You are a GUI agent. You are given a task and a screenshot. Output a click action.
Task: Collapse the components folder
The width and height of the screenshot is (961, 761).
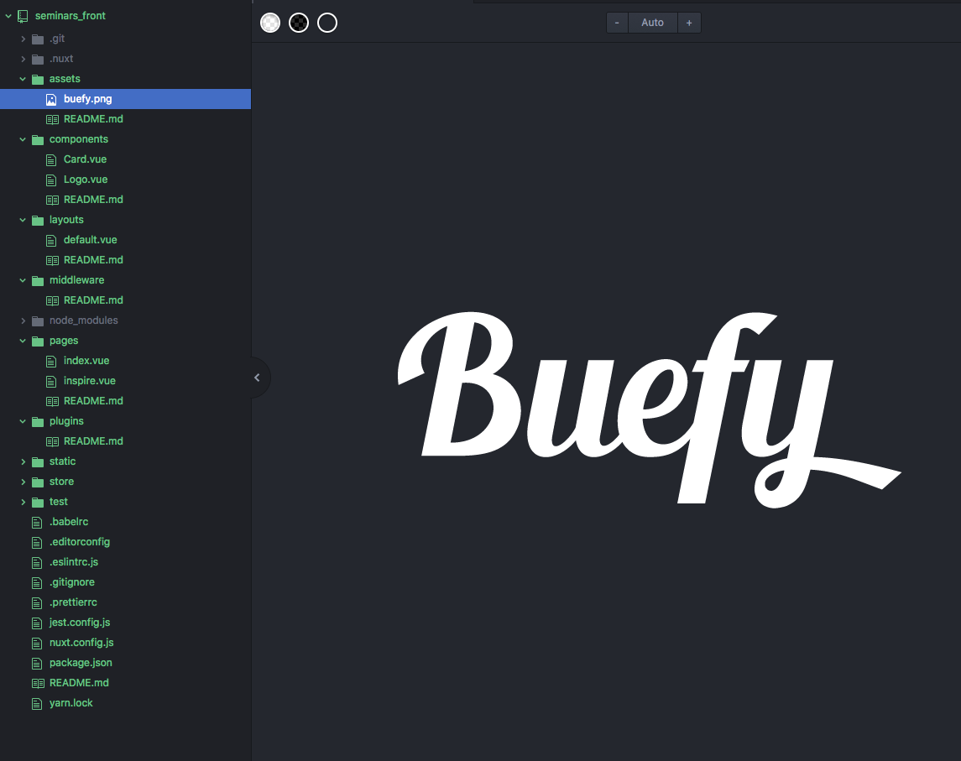pyautogui.click(x=24, y=139)
